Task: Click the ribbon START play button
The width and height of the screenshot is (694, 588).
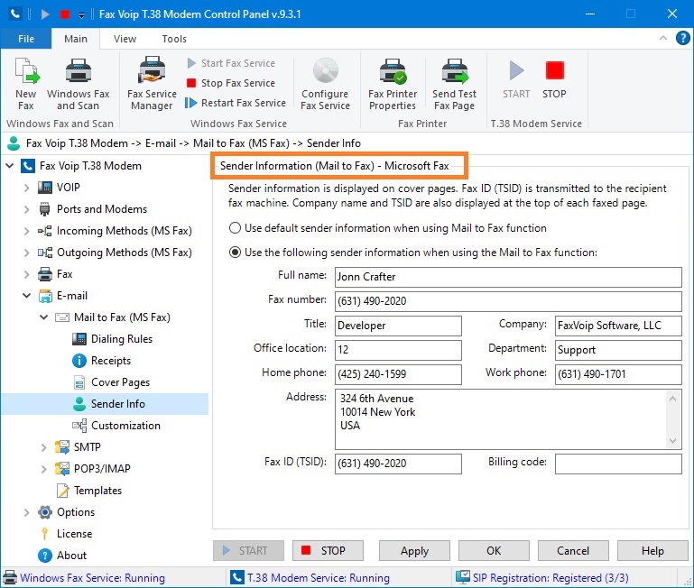Action: coord(516,79)
